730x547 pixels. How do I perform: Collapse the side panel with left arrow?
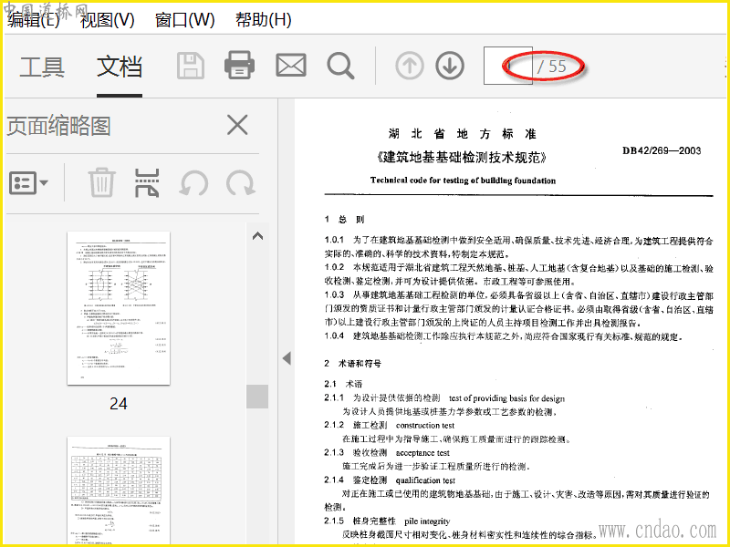coord(287,358)
